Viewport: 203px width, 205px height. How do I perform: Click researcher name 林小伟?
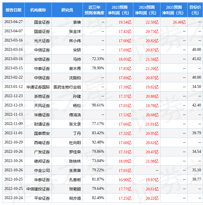[75, 41]
